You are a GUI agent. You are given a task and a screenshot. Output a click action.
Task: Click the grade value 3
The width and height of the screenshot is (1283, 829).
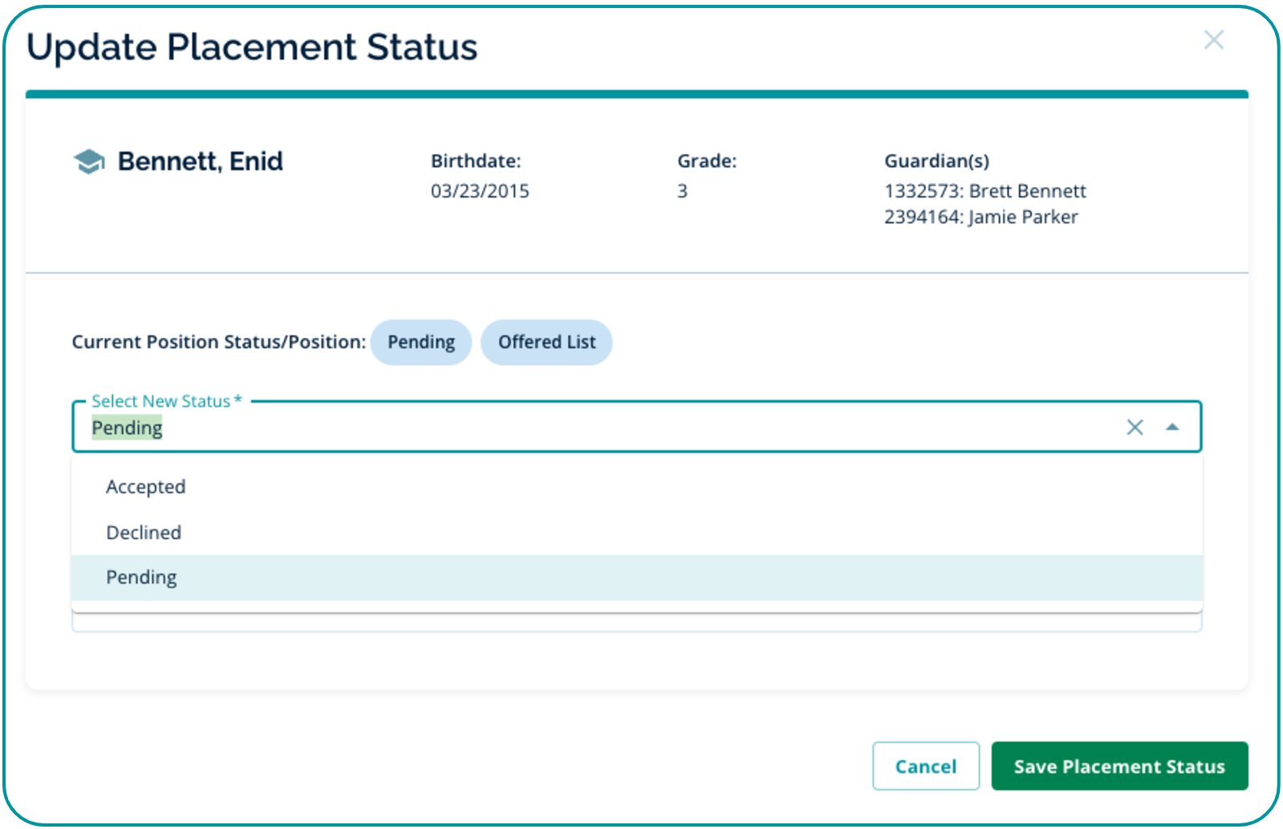tap(682, 192)
